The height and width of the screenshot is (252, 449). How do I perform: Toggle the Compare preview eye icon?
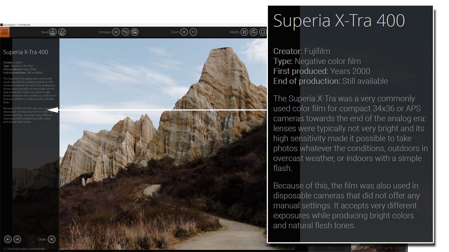point(115,32)
